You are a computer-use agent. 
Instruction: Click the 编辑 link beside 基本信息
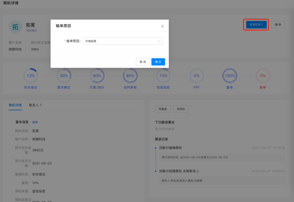coord(35,122)
